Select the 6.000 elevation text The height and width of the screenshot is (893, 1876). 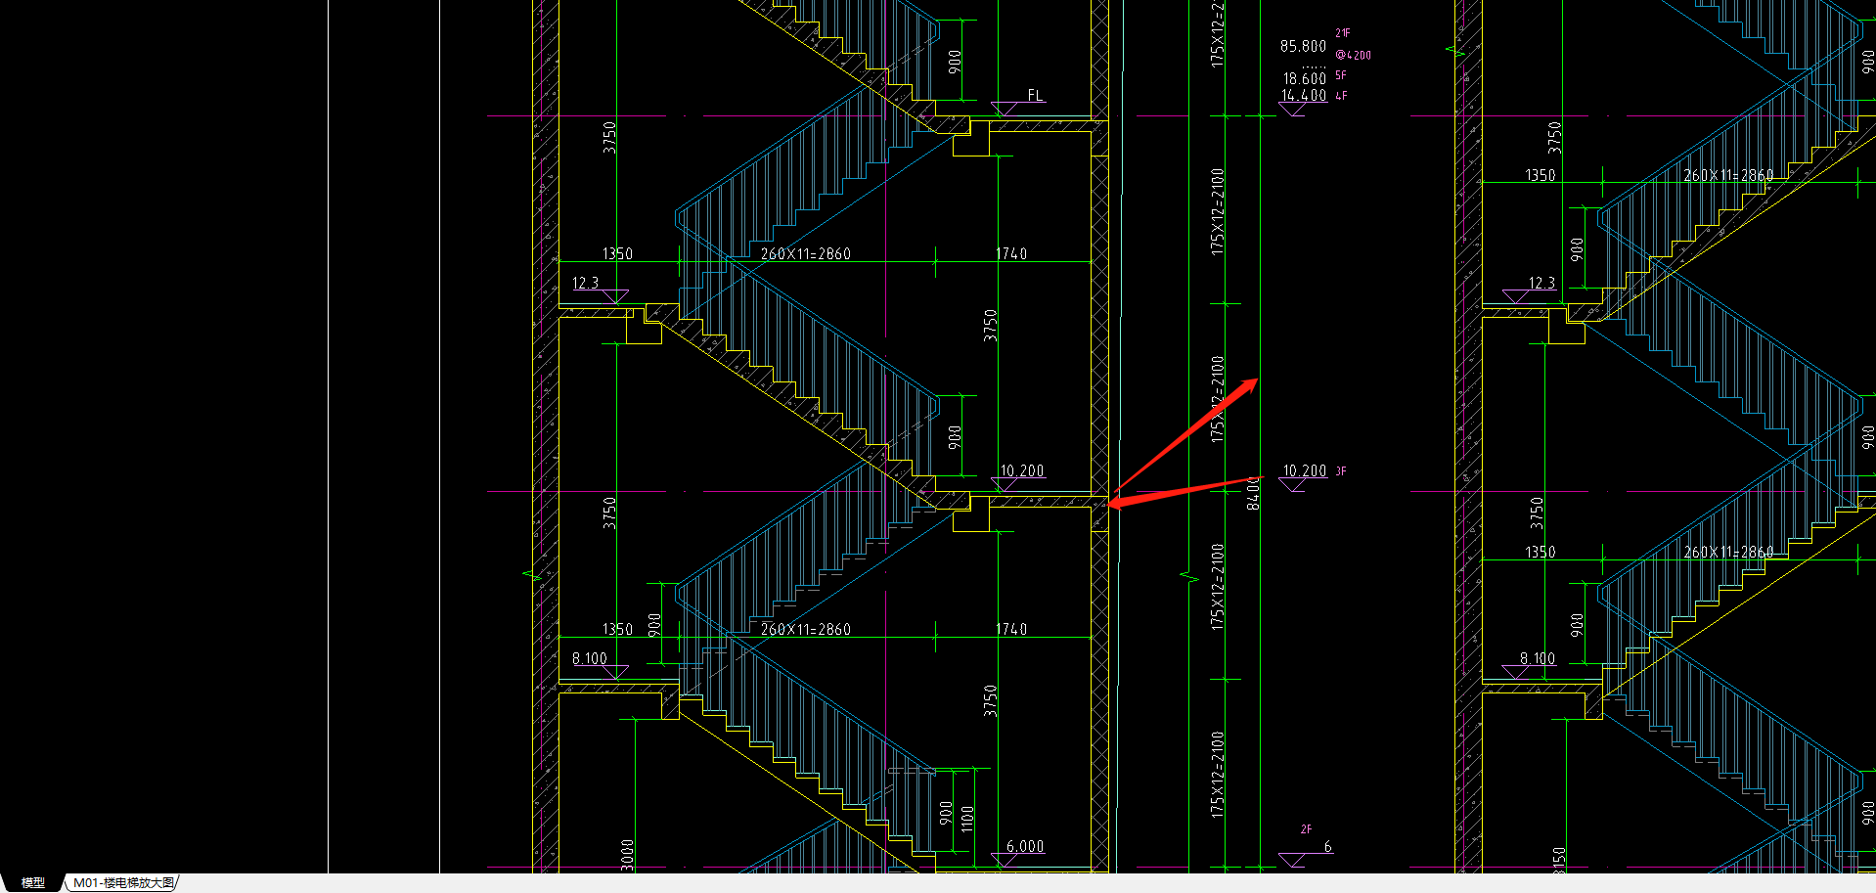click(x=1024, y=846)
